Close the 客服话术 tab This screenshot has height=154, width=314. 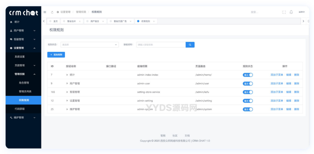pos(80,21)
